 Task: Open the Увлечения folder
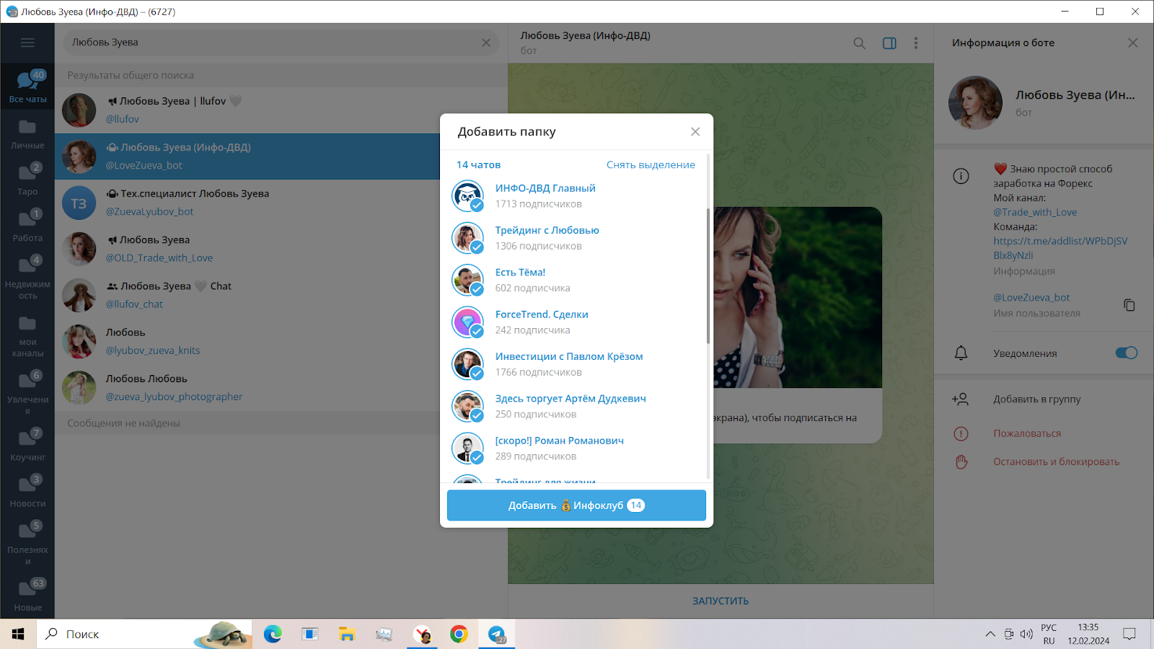pyautogui.click(x=27, y=393)
